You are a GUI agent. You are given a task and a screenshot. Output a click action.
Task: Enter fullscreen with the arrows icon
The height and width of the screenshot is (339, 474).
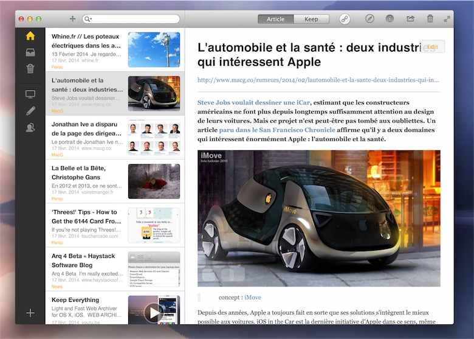[x=447, y=19]
